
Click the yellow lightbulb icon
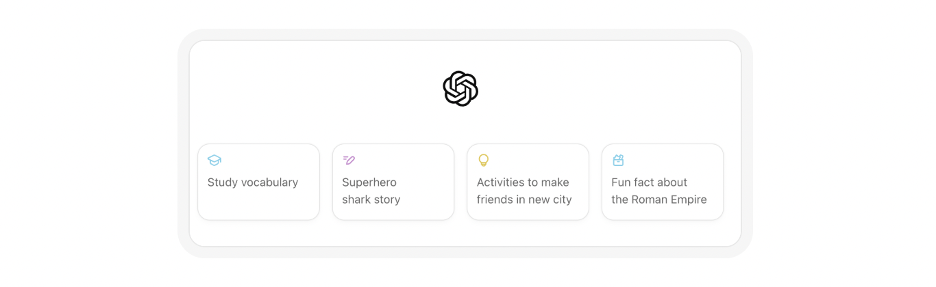pos(483,161)
